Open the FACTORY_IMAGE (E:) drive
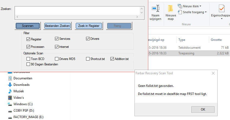Viewport: 230px width, 120px height. [28, 117]
